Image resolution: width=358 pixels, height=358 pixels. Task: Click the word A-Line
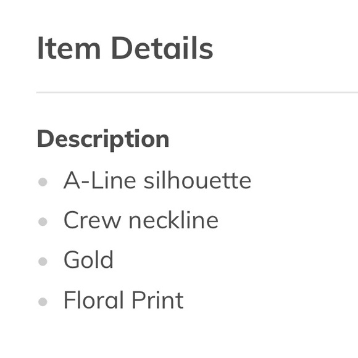tap(100, 181)
